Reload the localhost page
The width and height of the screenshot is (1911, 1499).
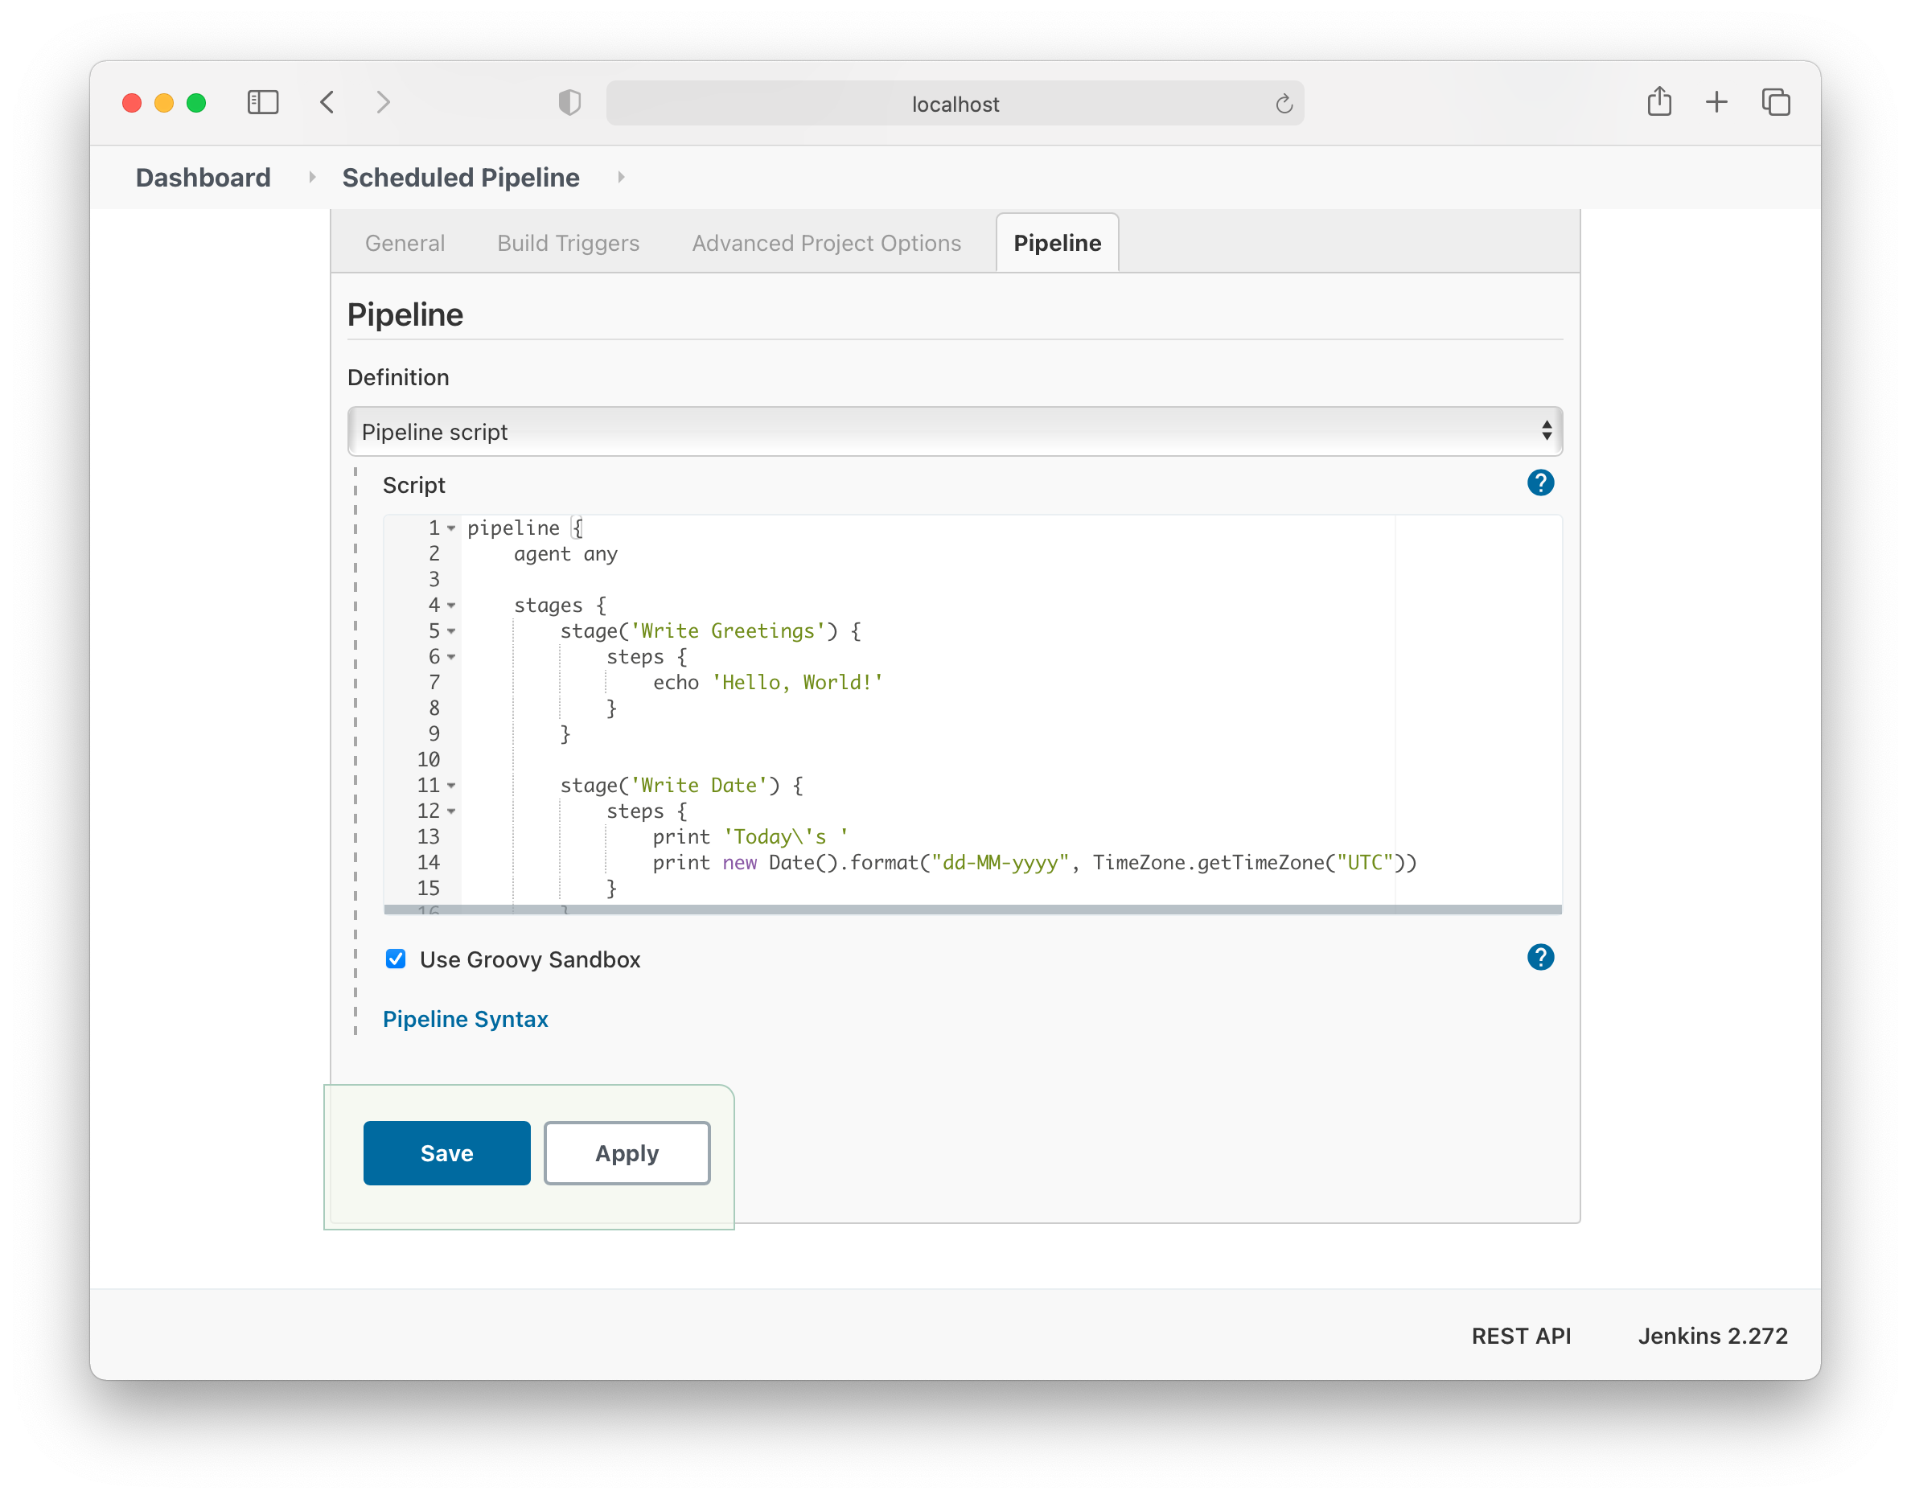tap(1284, 103)
